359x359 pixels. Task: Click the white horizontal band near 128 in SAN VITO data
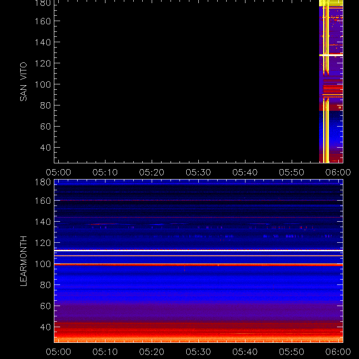[x=331, y=55]
